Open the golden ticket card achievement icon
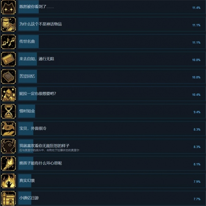 point(8,59)
